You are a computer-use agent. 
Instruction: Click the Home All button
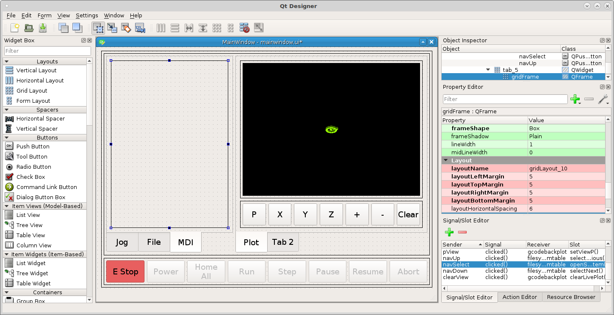tap(206, 271)
